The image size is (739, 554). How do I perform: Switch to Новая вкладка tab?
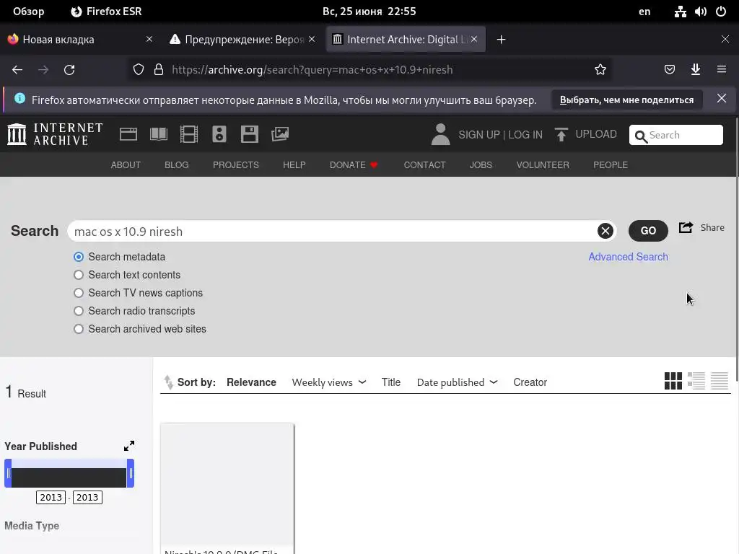pos(80,40)
